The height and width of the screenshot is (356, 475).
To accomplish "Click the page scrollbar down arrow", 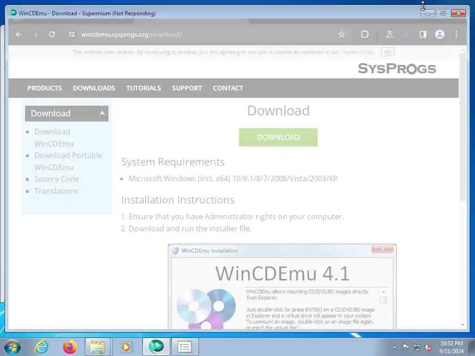I will pyautogui.click(x=462, y=325).
